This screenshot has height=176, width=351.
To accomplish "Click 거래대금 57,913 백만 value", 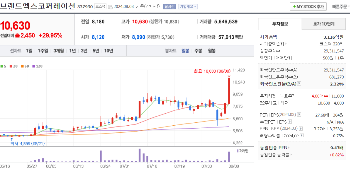I will pyautogui.click(x=230, y=37).
